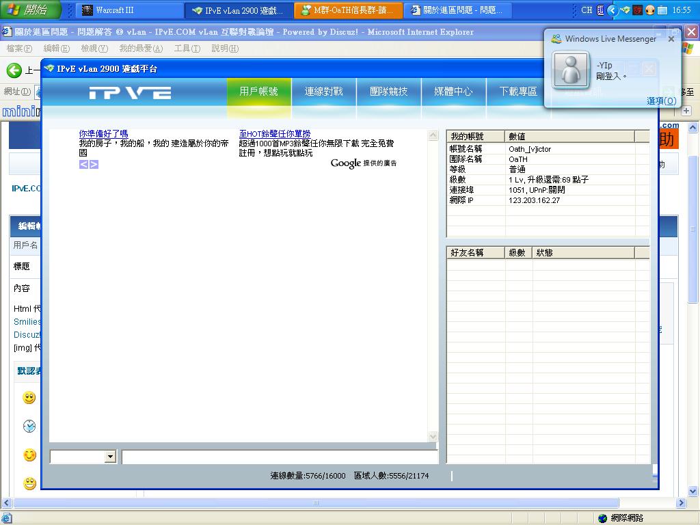Open the 至HOT鈴聲任你單撈 ad link
This screenshot has height=525, width=700.
pyautogui.click(x=275, y=133)
